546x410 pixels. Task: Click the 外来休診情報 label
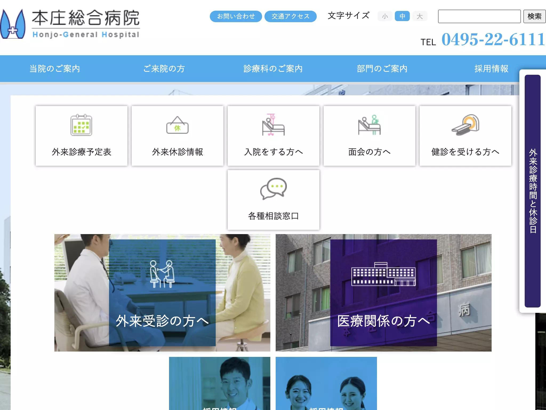178,152
